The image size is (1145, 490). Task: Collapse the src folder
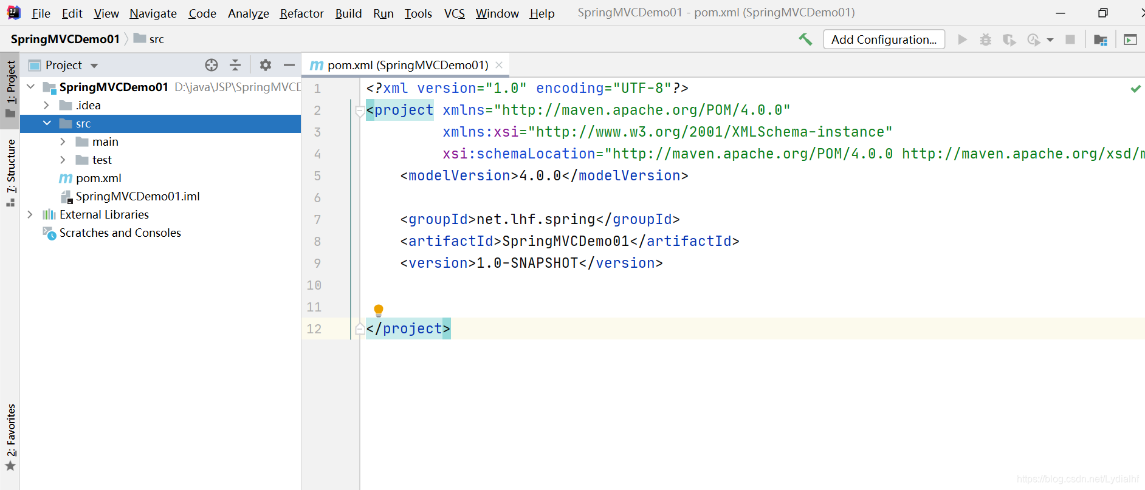tap(47, 123)
